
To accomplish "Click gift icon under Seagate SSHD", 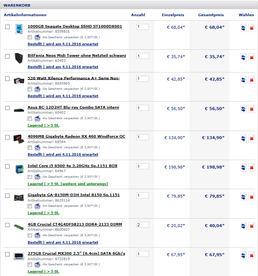I will point(37,38).
